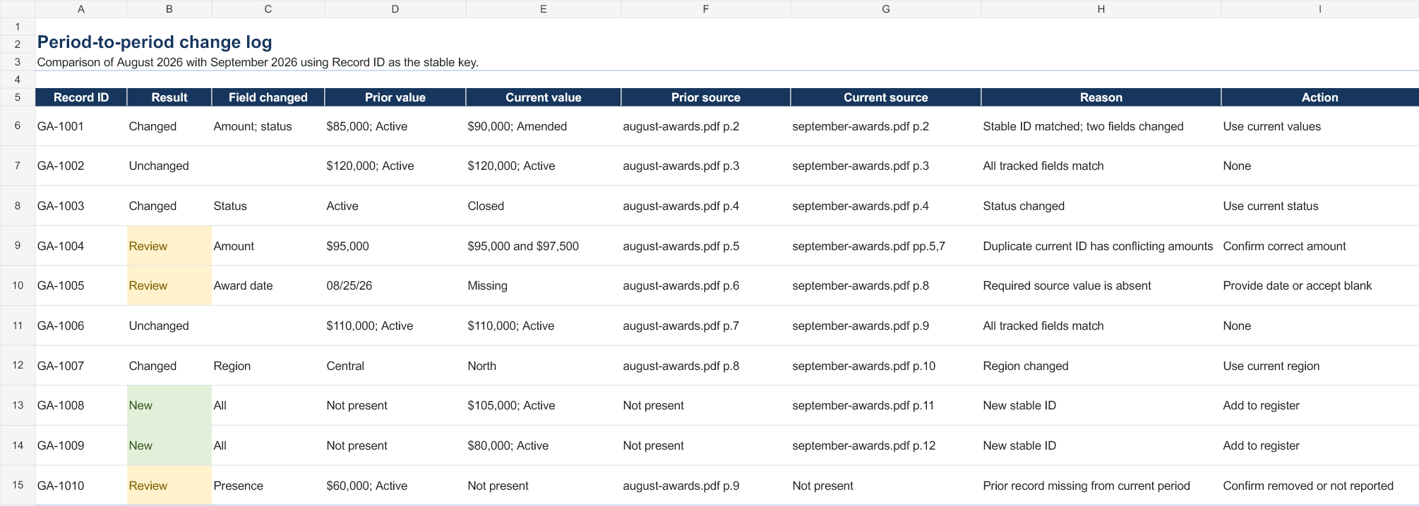Click 'Duplicate current ID has conflicting amounts'
The image size is (1419, 506).
(x=1101, y=246)
